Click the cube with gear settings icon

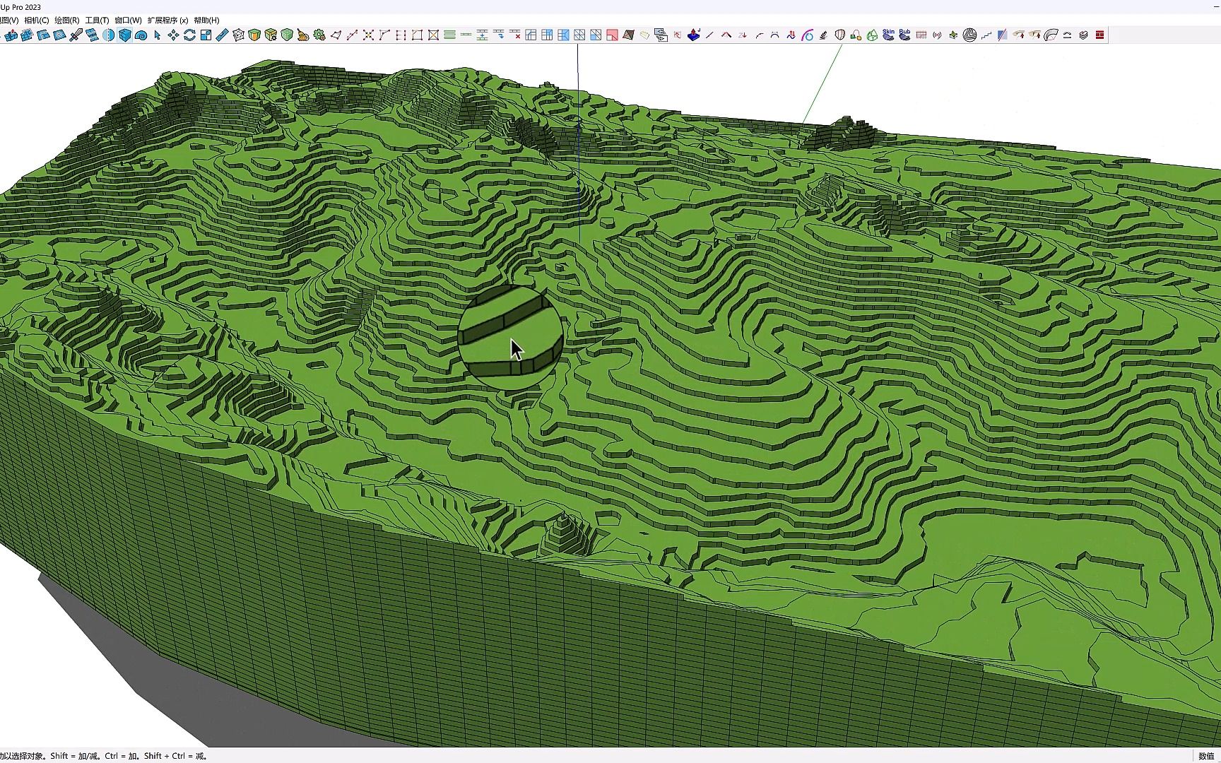pos(271,35)
